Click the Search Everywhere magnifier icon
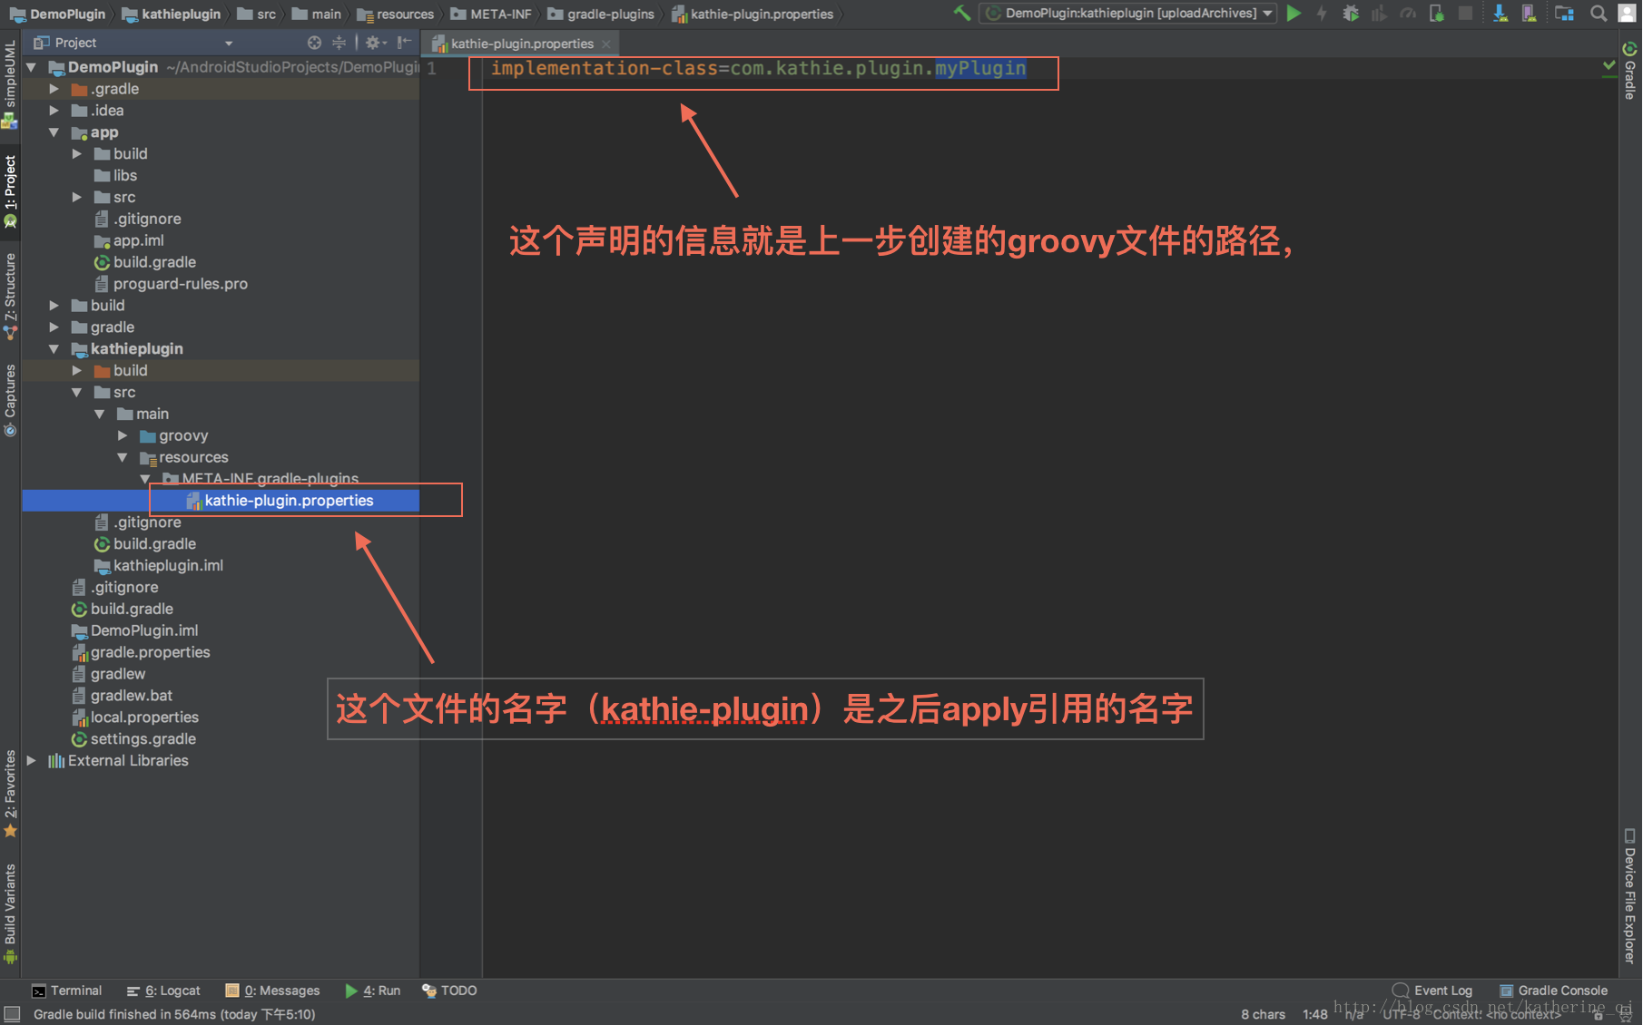Image resolution: width=1643 pixels, height=1025 pixels. [x=1599, y=13]
